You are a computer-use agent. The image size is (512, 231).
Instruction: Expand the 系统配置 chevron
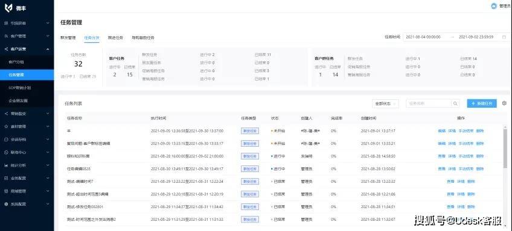[x=48, y=204]
